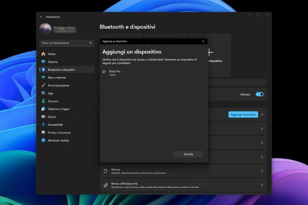
Task: Open the Giochi controller icon
Action: pyautogui.click(x=43, y=117)
